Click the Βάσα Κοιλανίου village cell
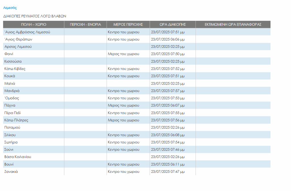The height and width of the screenshot is (191, 291). coord(18,157)
